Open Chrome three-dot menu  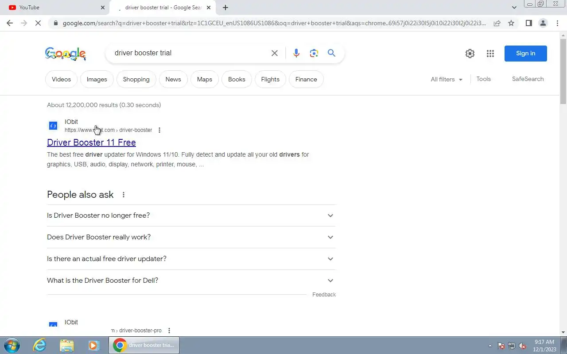pos(557,23)
